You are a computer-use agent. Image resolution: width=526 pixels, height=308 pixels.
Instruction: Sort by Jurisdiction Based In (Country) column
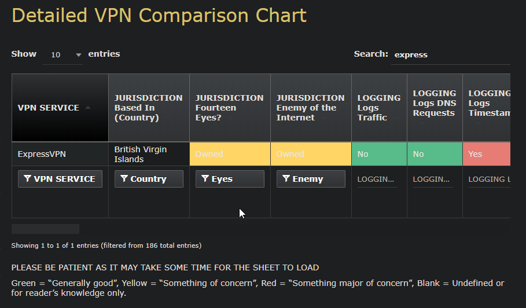(148, 108)
